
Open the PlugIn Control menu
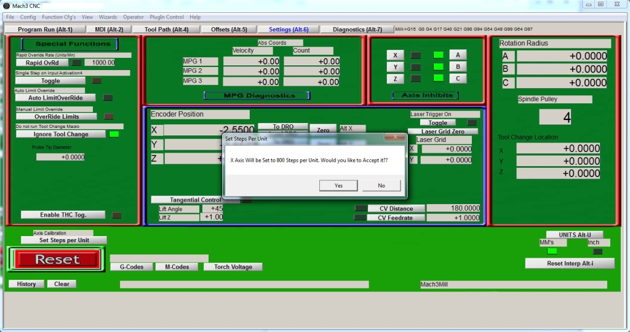point(166,17)
